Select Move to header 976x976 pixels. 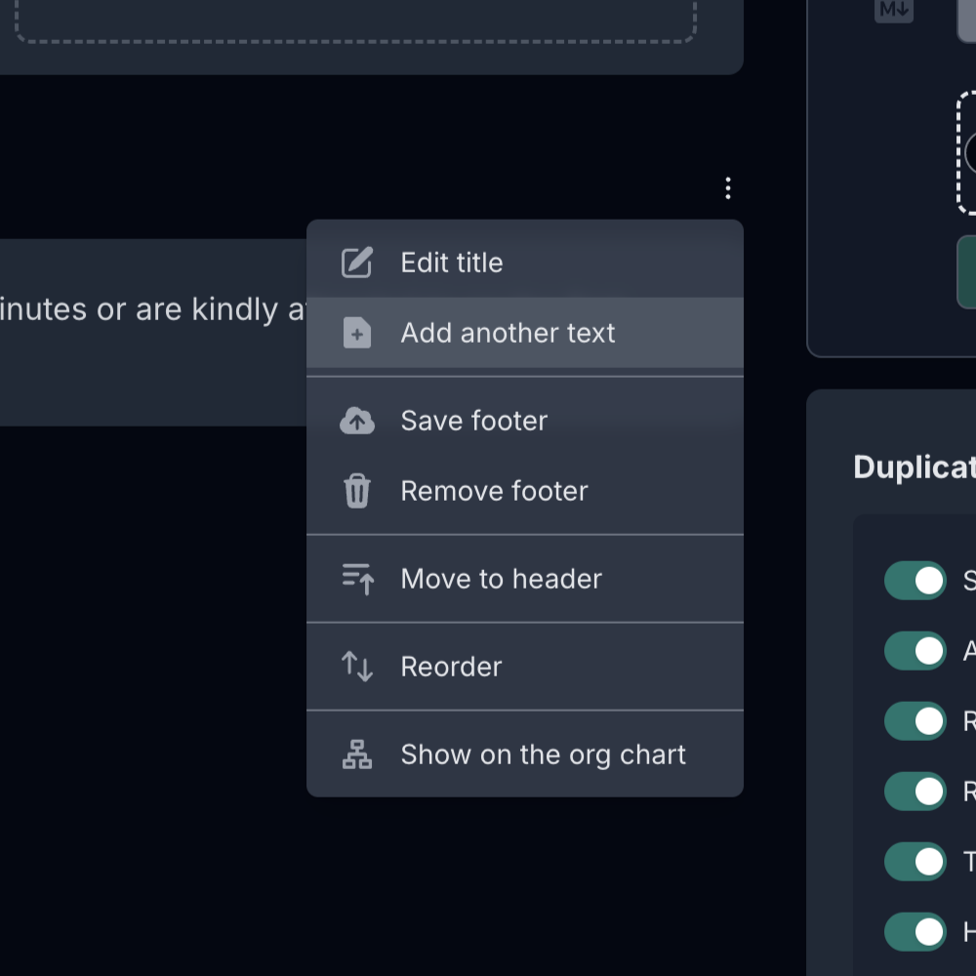(x=525, y=579)
